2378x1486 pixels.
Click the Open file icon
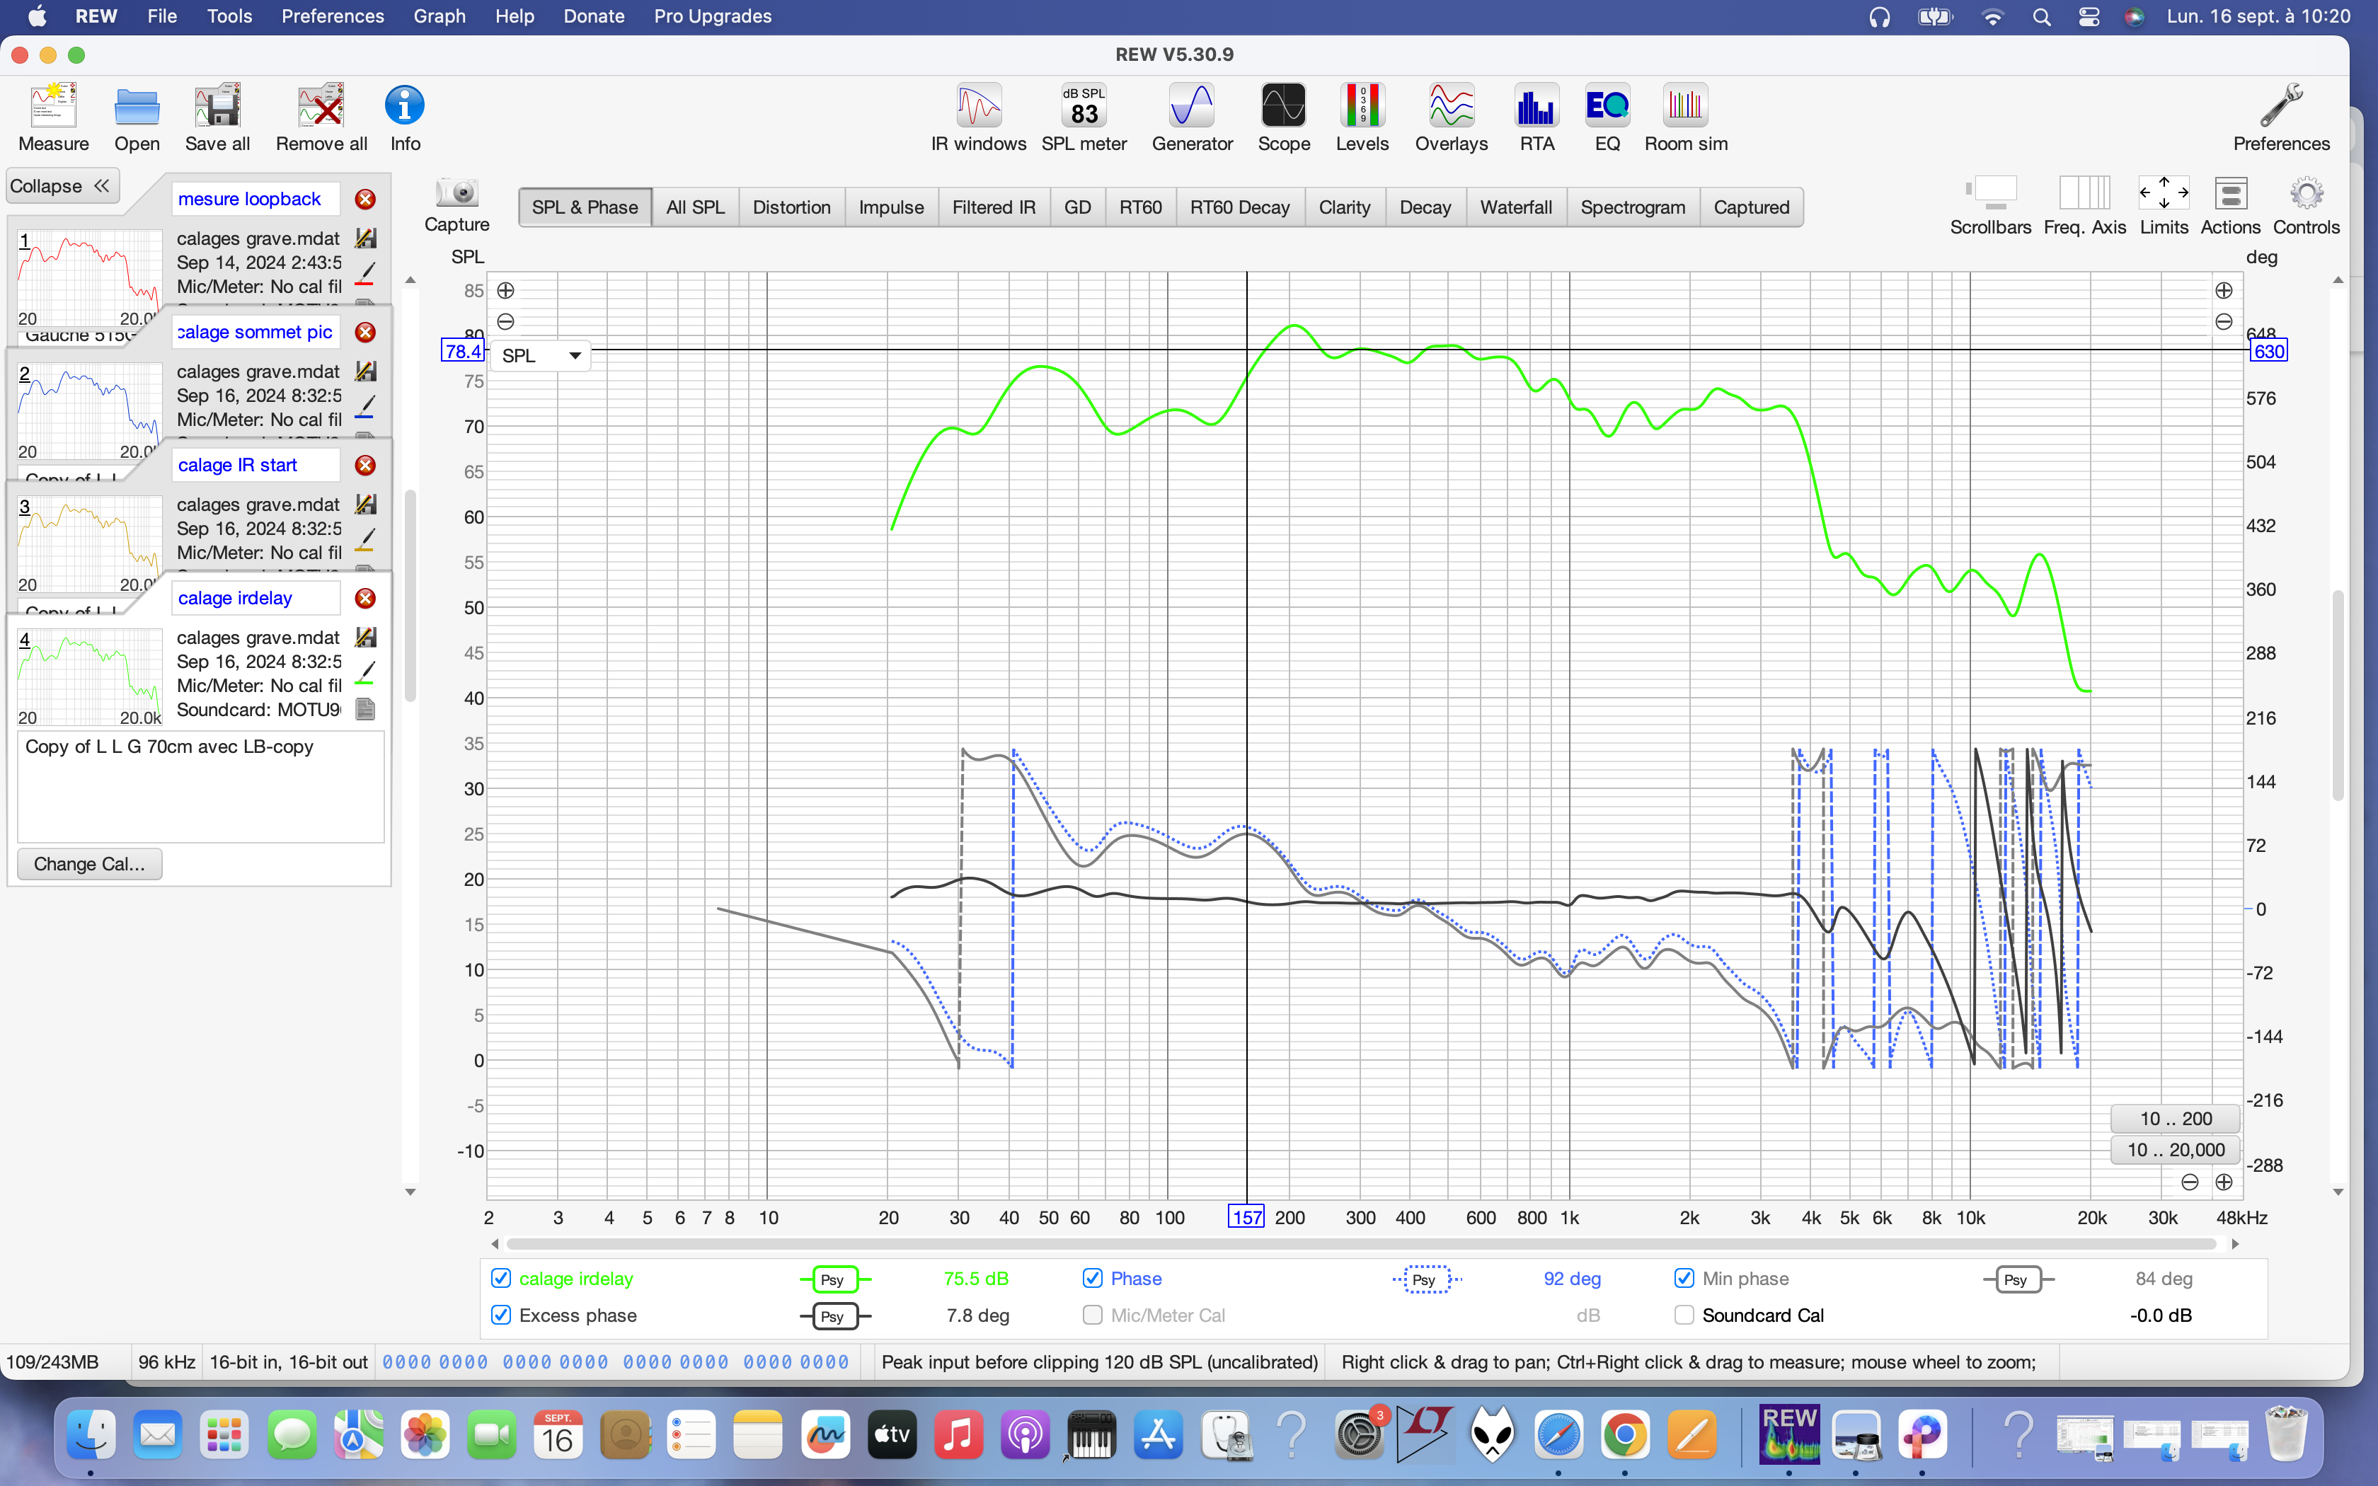click(137, 118)
